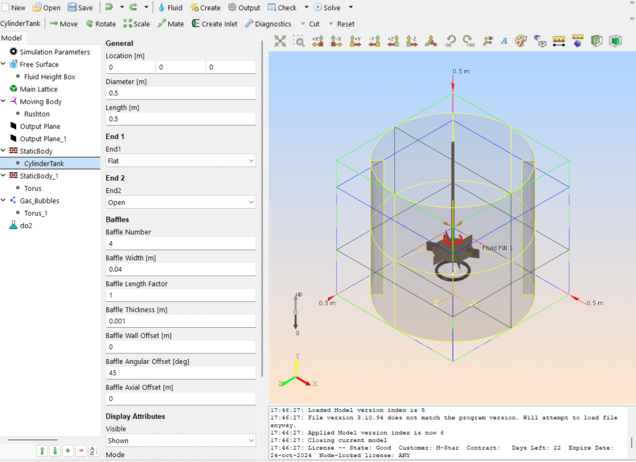Screen dimensions: 636x462
Task: Open the End2 'Open' dropdown
Action: point(180,201)
